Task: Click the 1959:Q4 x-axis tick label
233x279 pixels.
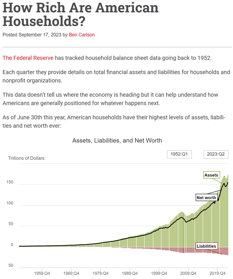Action: (x=43, y=273)
